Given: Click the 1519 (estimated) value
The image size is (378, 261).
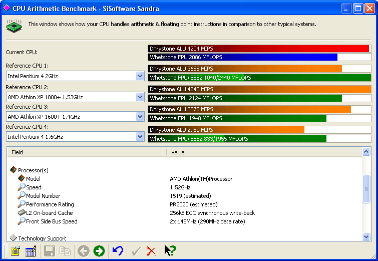Looking at the screenshot, I should click(x=190, y=196).
